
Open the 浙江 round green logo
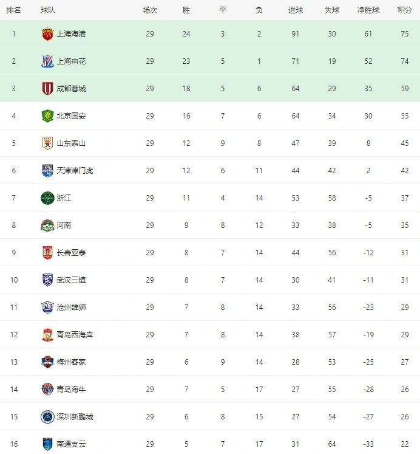coord(47,198)
